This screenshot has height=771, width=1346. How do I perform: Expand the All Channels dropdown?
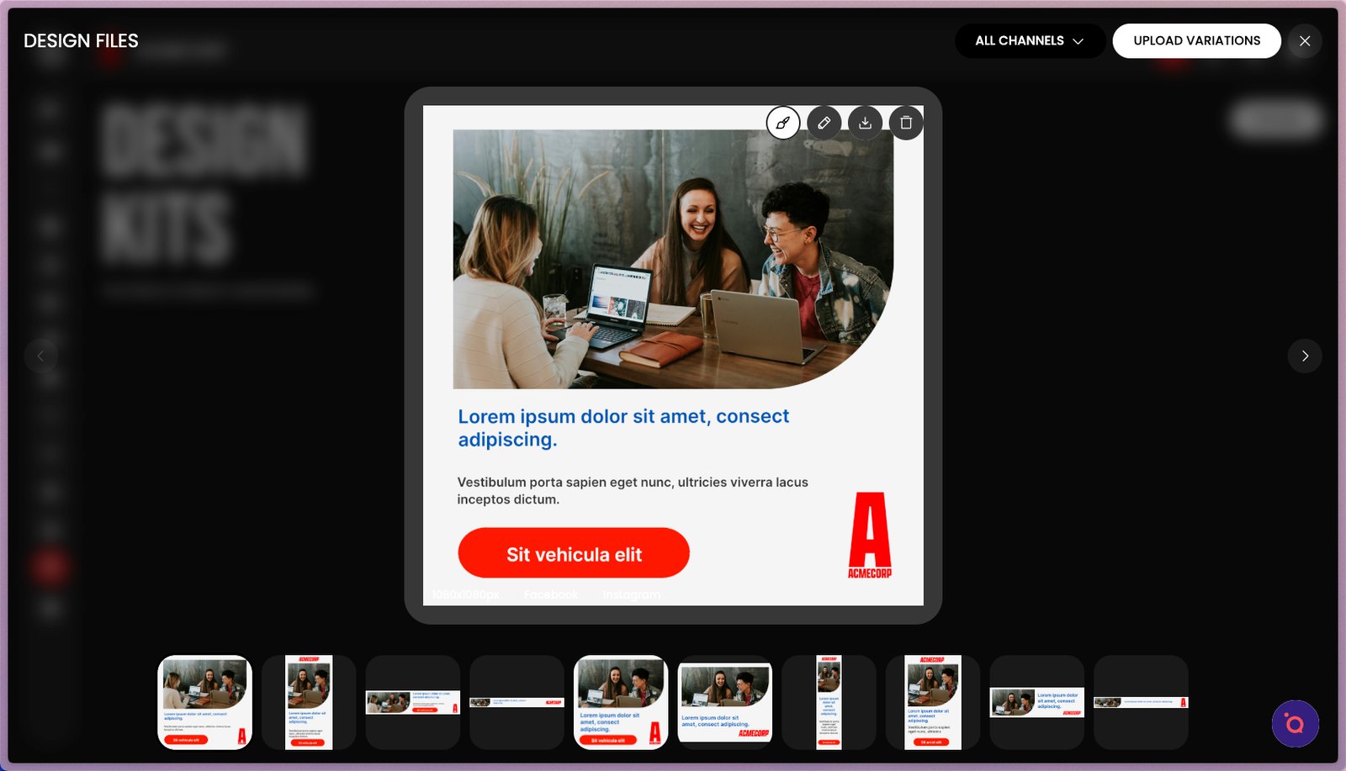pos(1029,40)
